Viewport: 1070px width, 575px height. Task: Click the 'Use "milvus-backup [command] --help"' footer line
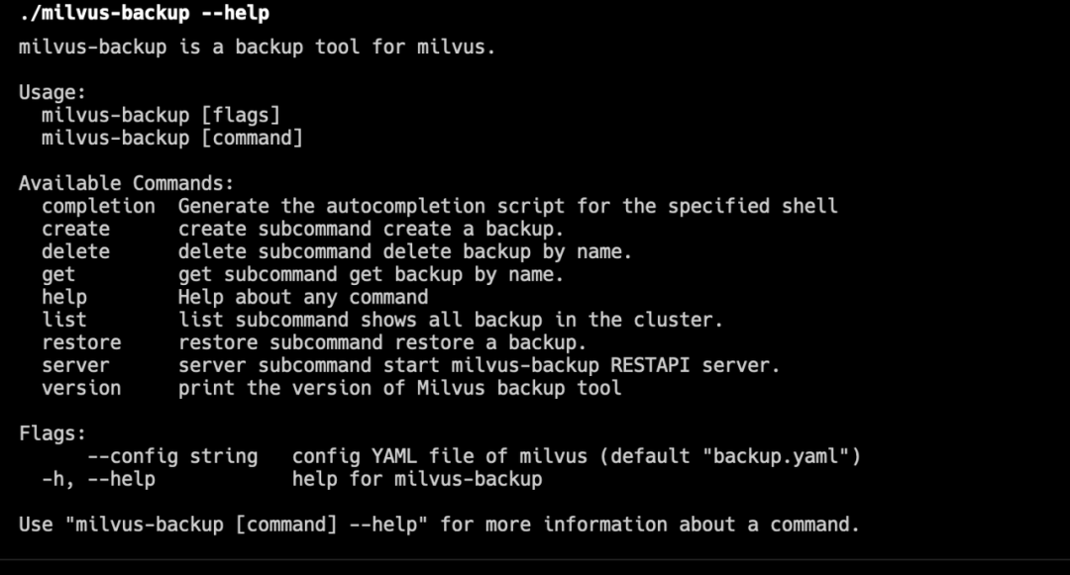coord(439,525)
